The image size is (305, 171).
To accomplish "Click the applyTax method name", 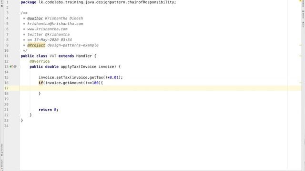I will pos(70,66).
